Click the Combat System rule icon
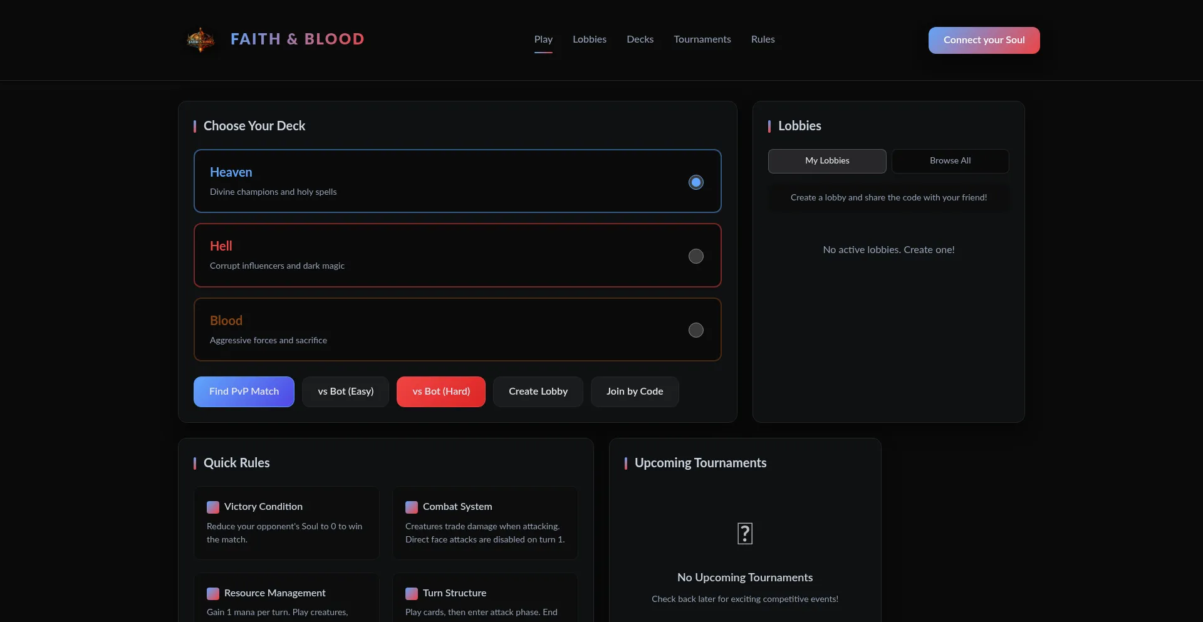Screen dimensions: 1203x622 click(412, 507)
